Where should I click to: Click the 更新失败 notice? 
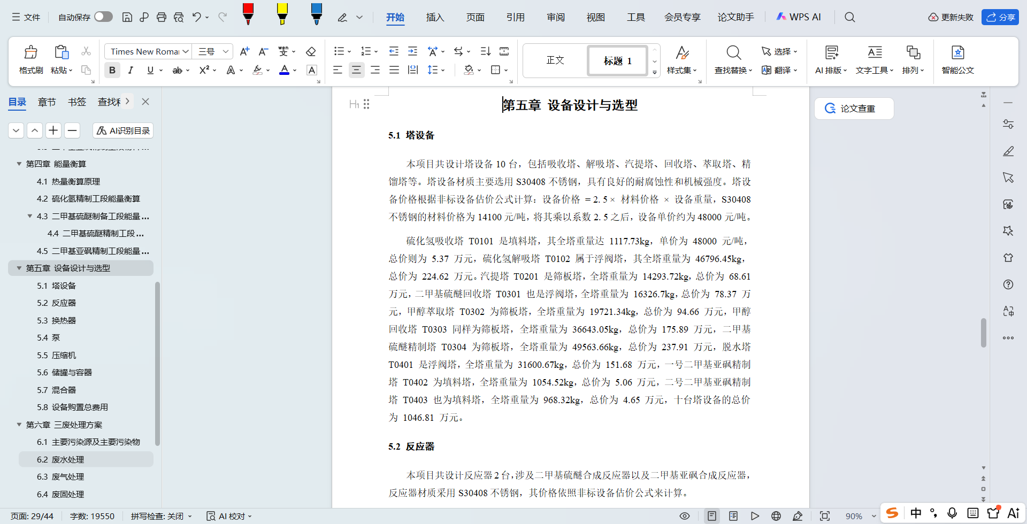tap(951, 17)
